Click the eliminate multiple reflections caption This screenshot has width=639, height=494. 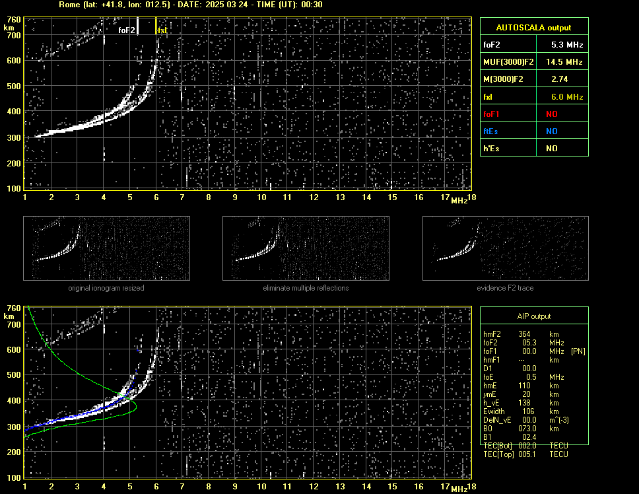306,288
